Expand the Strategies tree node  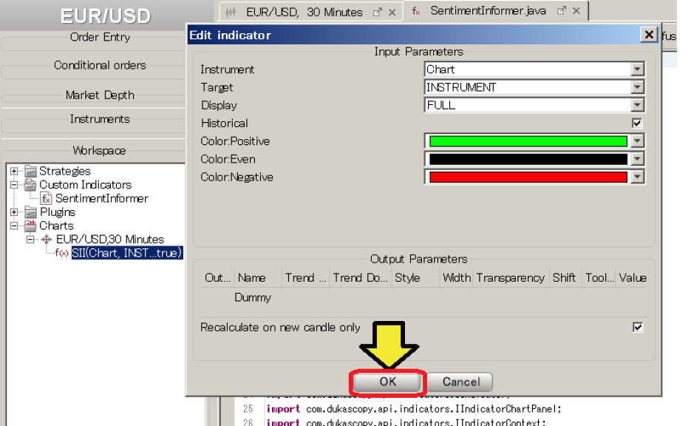(x=14, y=171)
